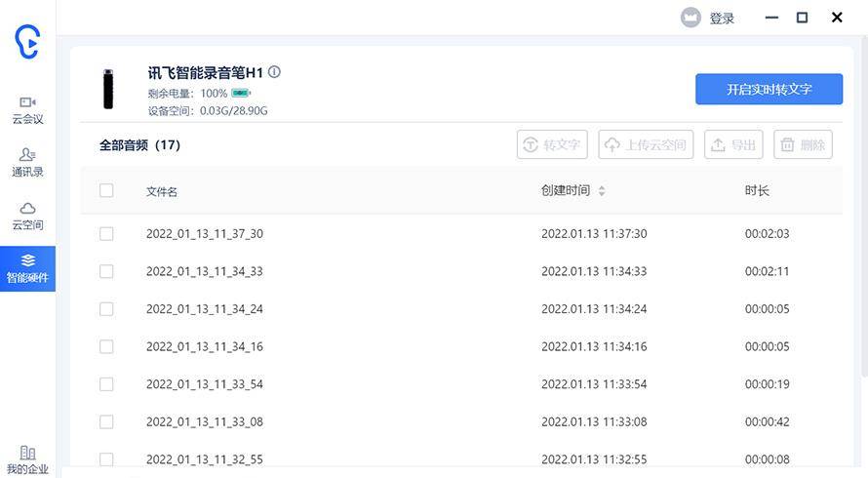Minimize the application window

point(771,18)
